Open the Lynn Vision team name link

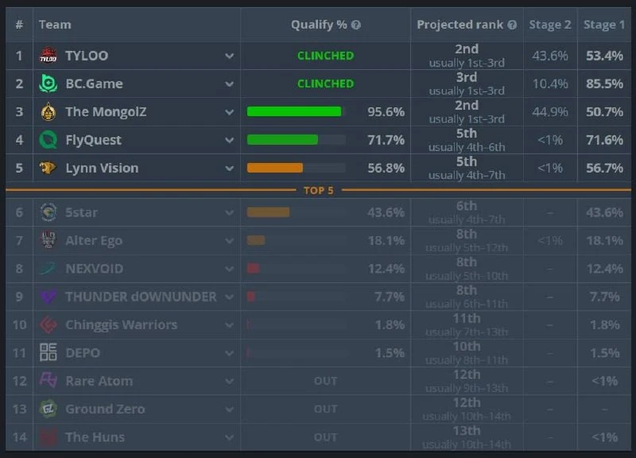102,168
